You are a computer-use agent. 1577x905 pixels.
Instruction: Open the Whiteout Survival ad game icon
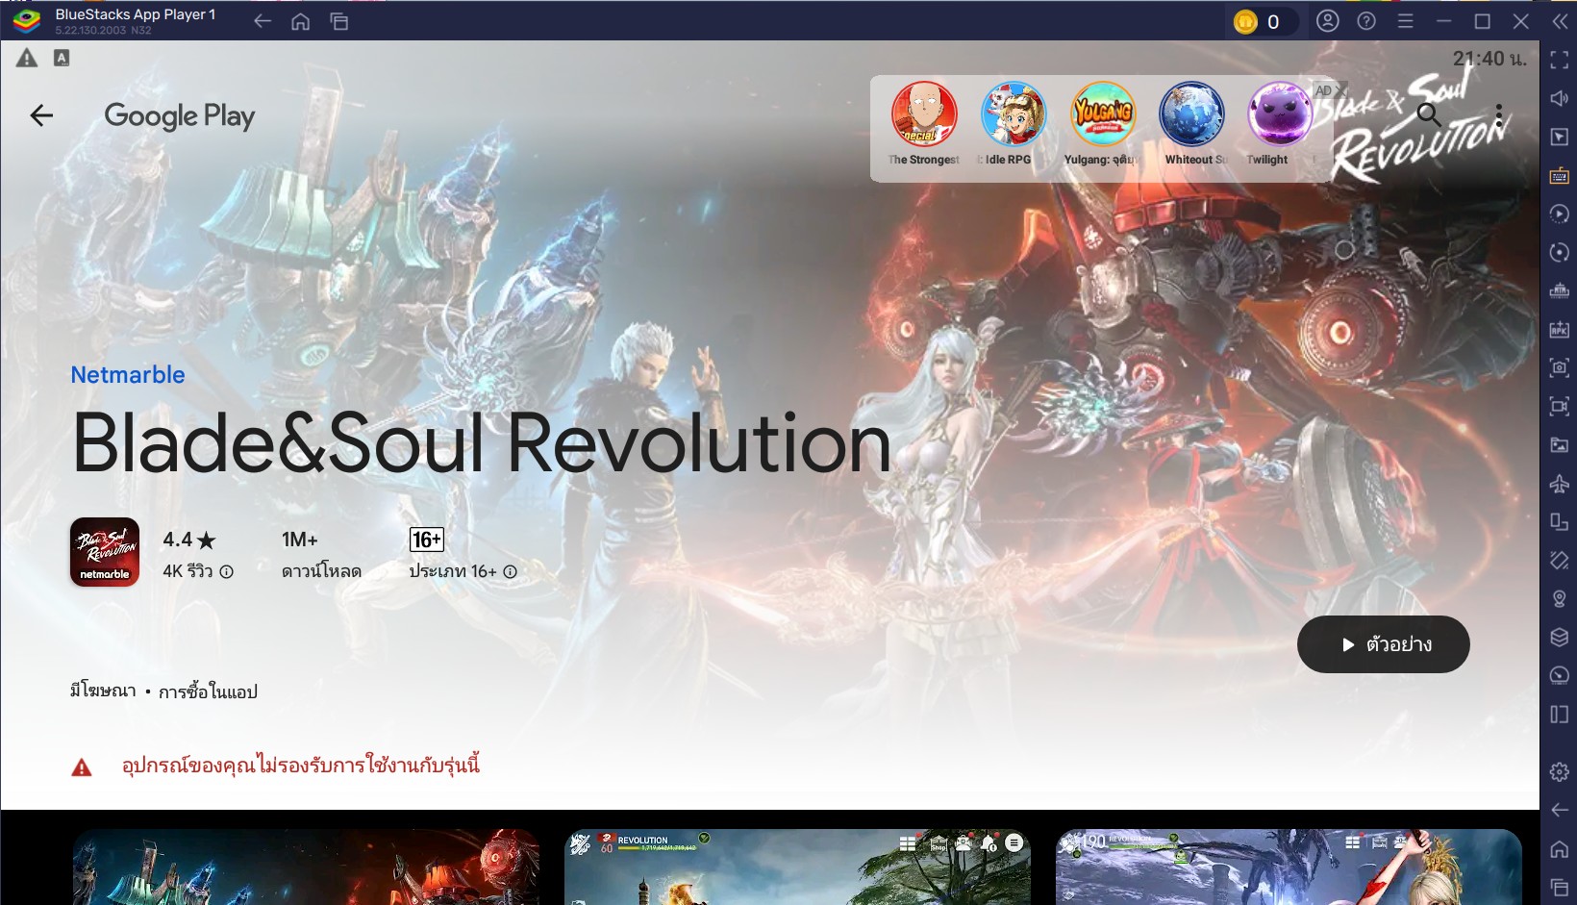click(x=1192, y=113)
